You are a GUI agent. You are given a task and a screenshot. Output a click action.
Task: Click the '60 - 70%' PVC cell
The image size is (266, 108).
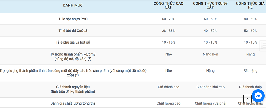[x=168, y=19]
